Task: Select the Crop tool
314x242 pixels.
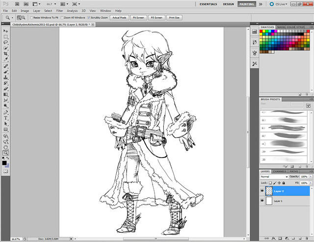Action: click(5, 54)
